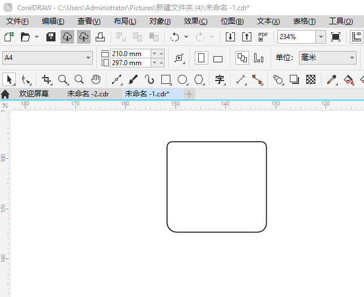Select the Ellipse tool
364x297 pixels.
[x=182, y=79]
